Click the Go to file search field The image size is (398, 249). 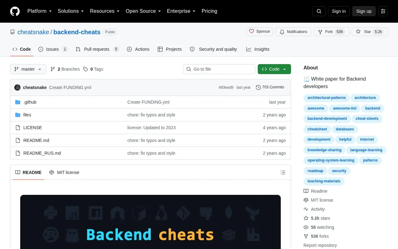219,69
